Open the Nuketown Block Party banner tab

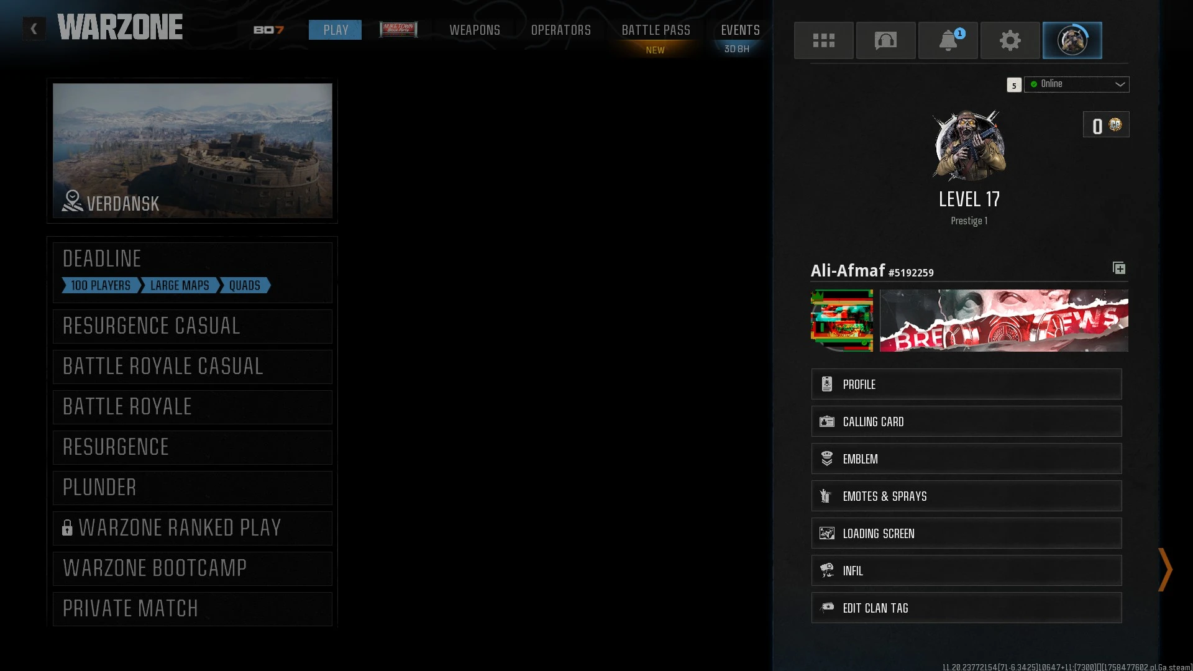tap(398, 29)
